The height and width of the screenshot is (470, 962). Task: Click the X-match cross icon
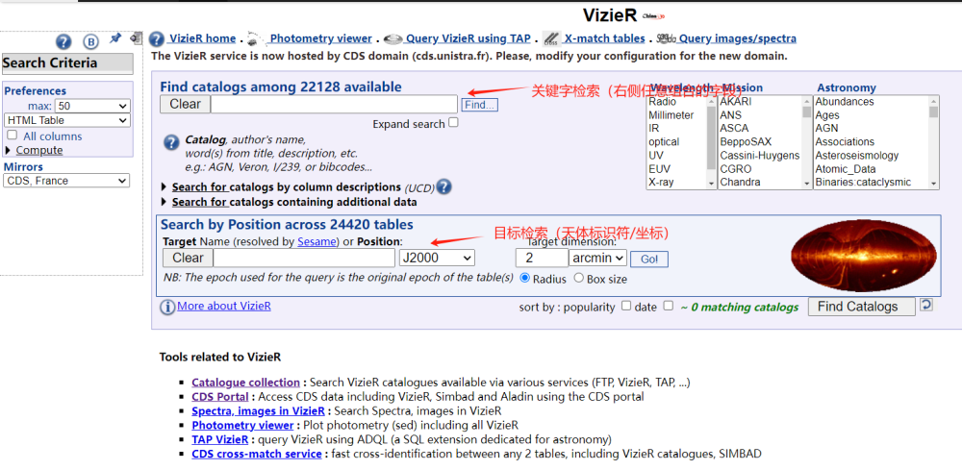click(x=551, y=38)
